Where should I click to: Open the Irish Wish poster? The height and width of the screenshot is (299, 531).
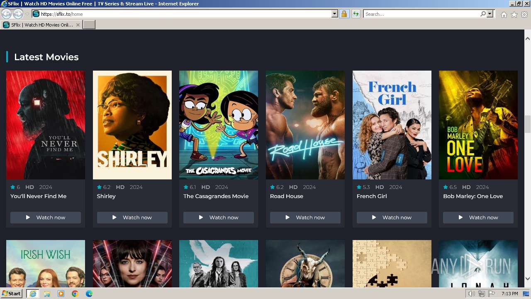[46, 264]
